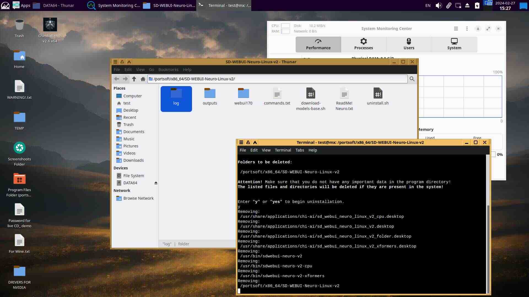Open Terminal window hamburger menu button

click(x=241, y=142)
